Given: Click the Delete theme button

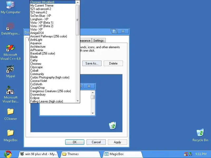Looking at the screenshot, I should (113, 63).
